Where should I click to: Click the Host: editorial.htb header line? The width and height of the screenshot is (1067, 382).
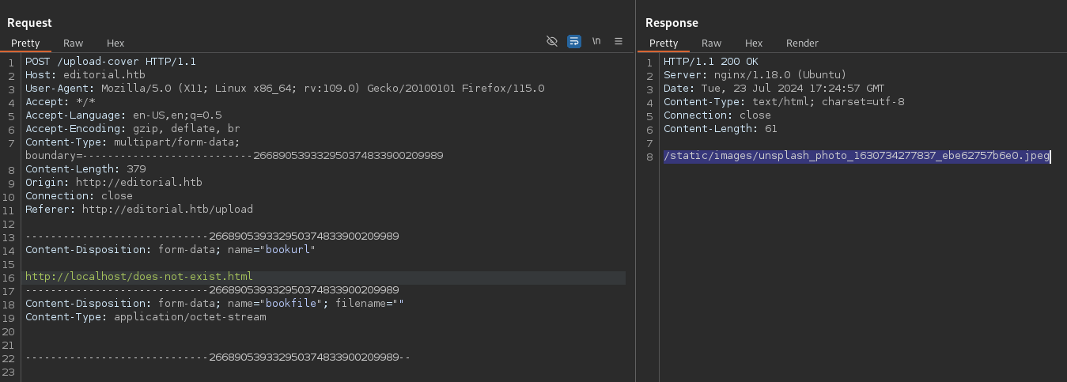(x=85, y=75)
